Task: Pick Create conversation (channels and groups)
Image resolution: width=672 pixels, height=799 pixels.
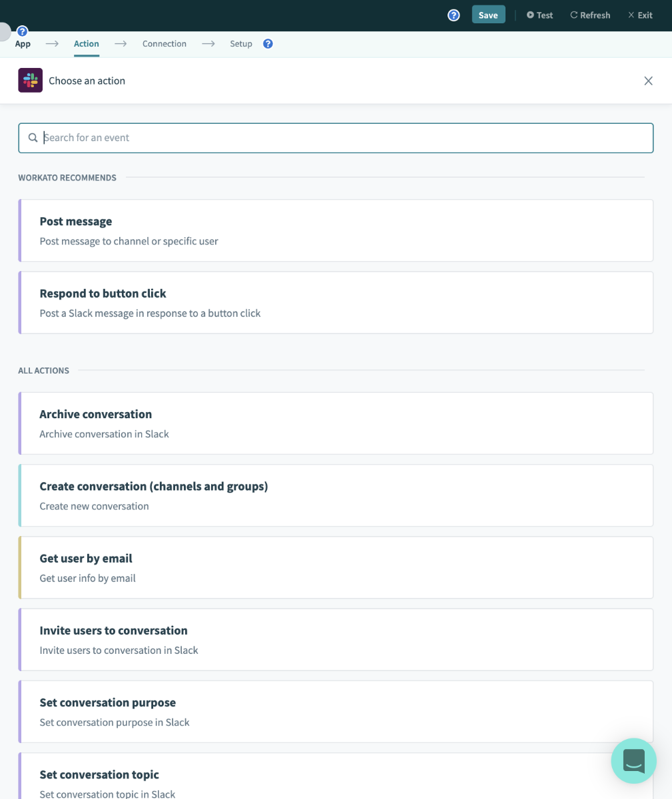Action: click(336, 495)
